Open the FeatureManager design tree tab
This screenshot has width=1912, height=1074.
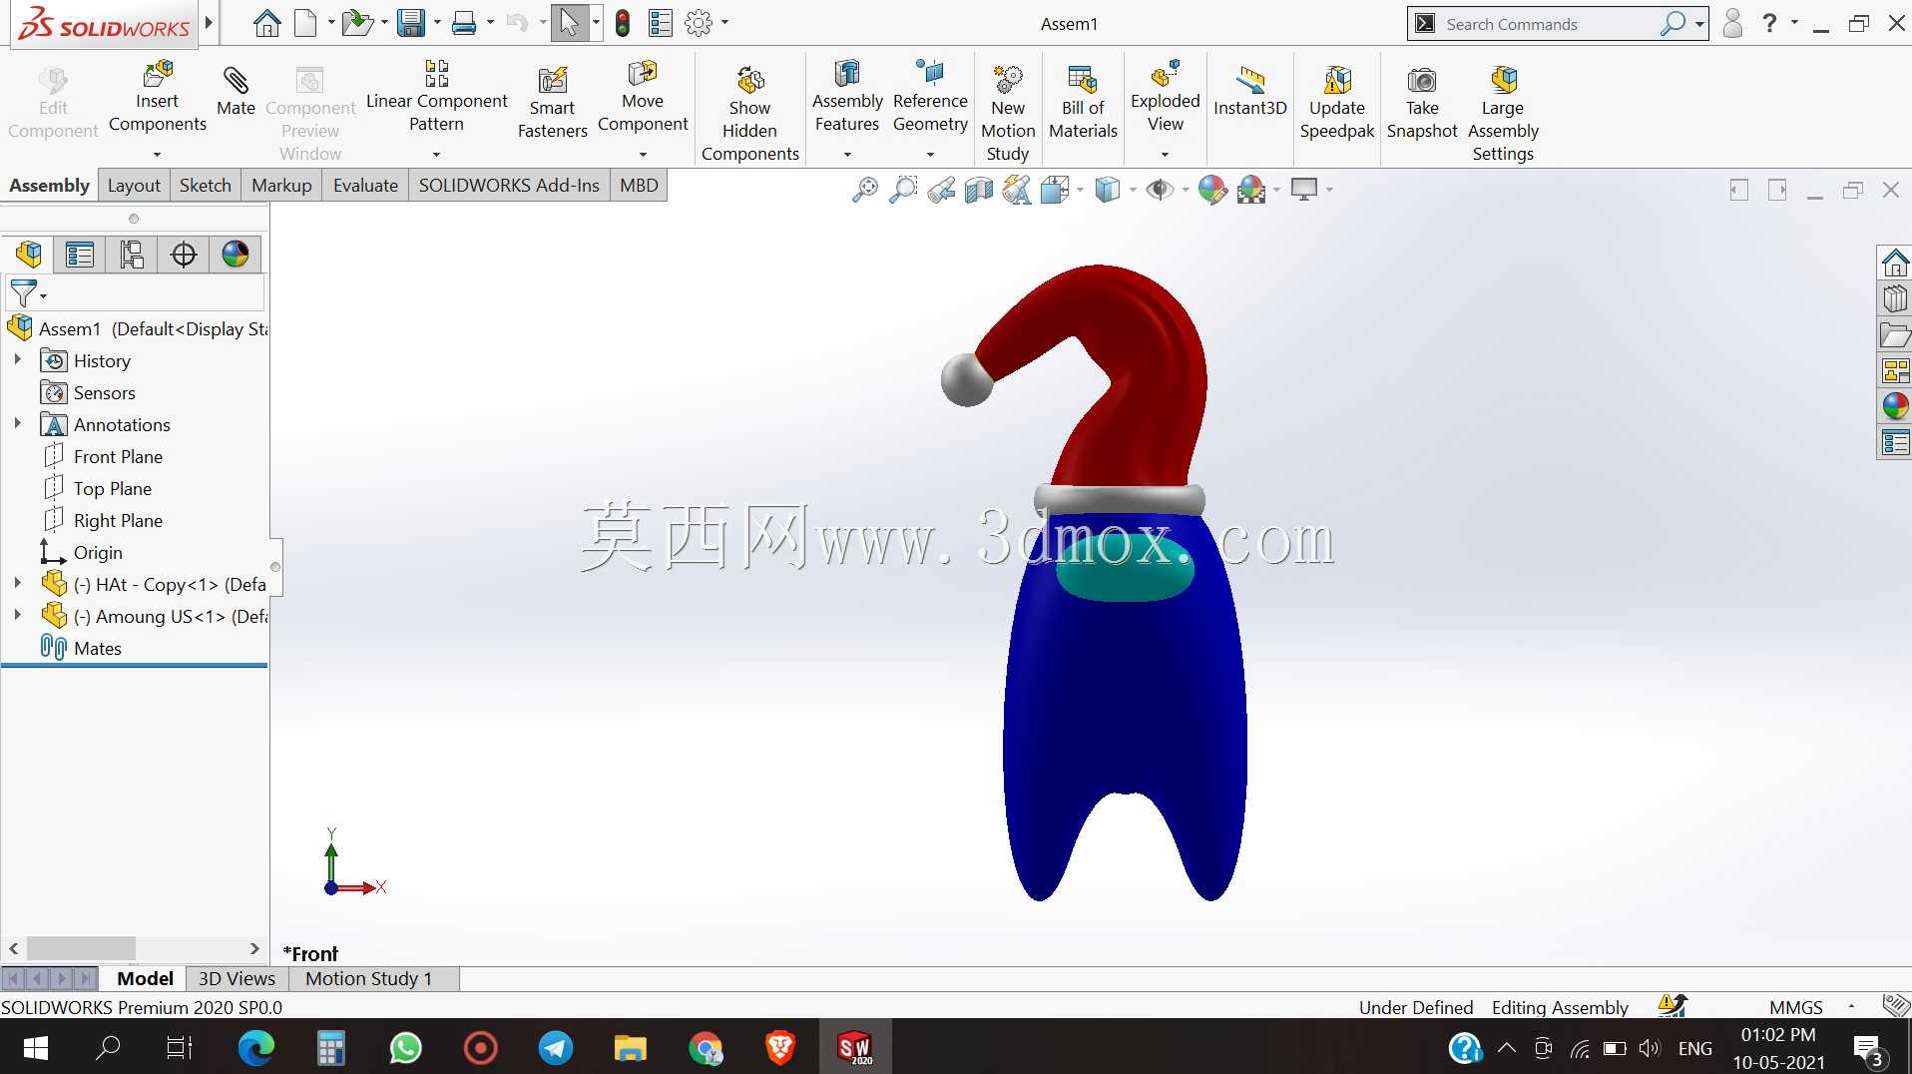click(29, 255)
